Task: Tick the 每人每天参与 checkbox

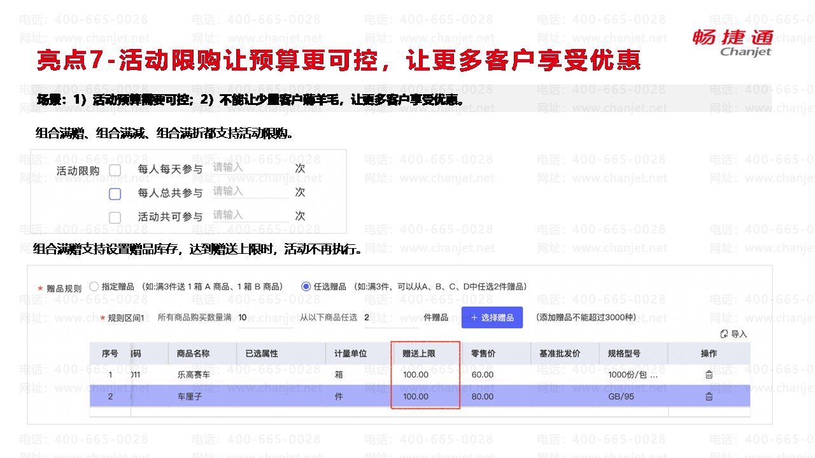Action: click(115, 170)
